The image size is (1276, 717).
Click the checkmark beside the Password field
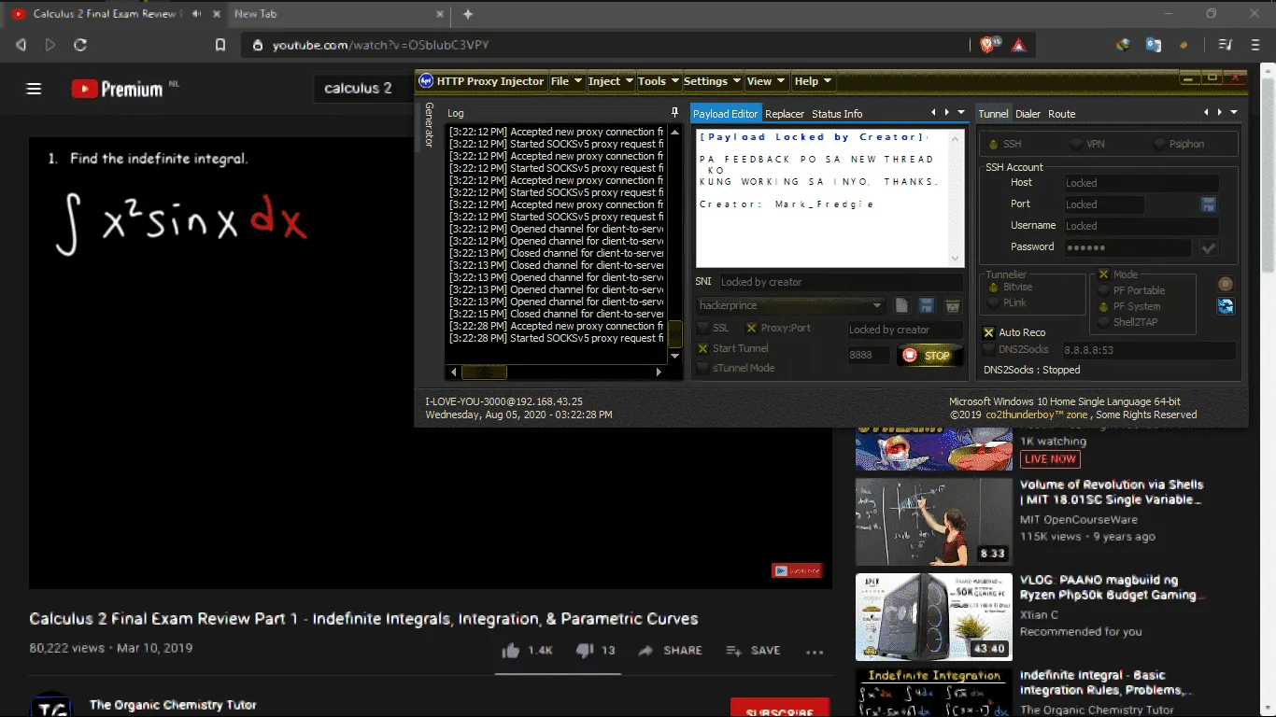click(x=1209, y=248)
